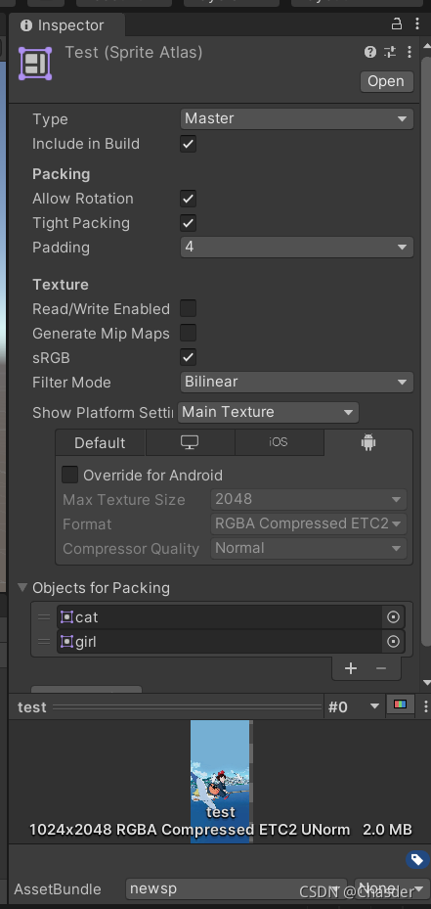Open the preset selector sliders icon
431x909 pixels.
click(390, 52)
